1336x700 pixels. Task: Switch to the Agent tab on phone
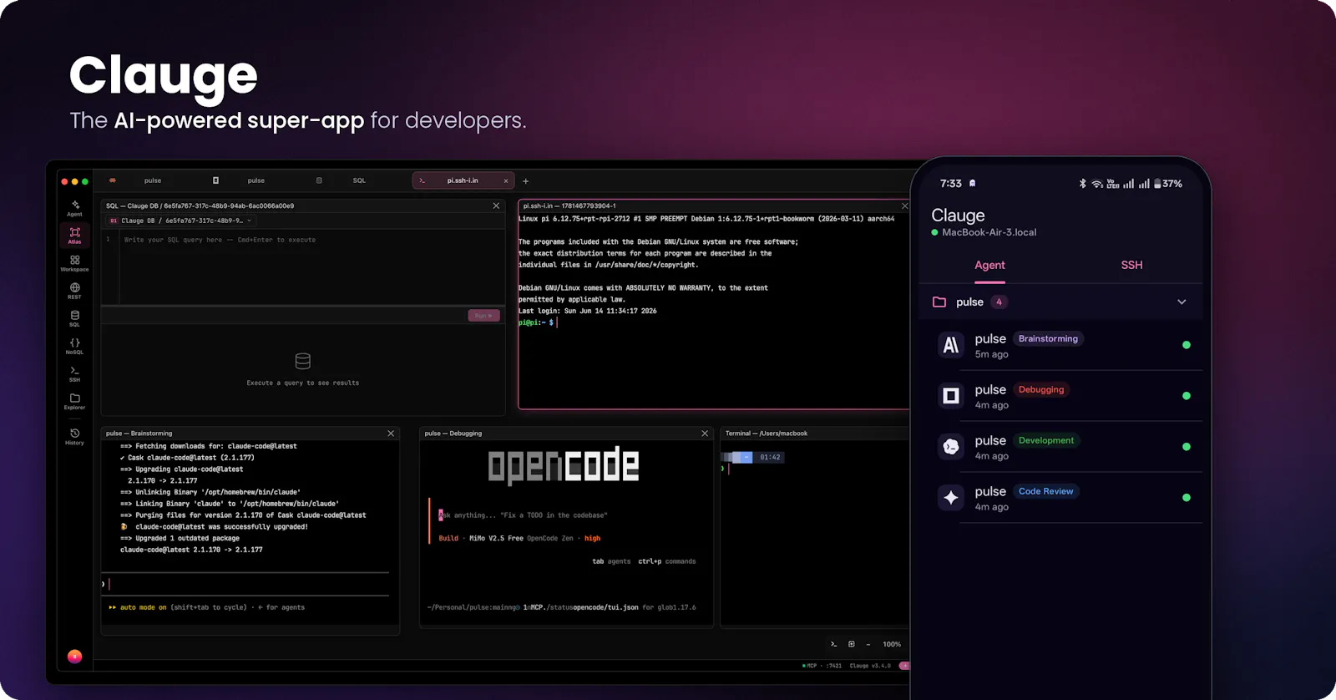989,265
